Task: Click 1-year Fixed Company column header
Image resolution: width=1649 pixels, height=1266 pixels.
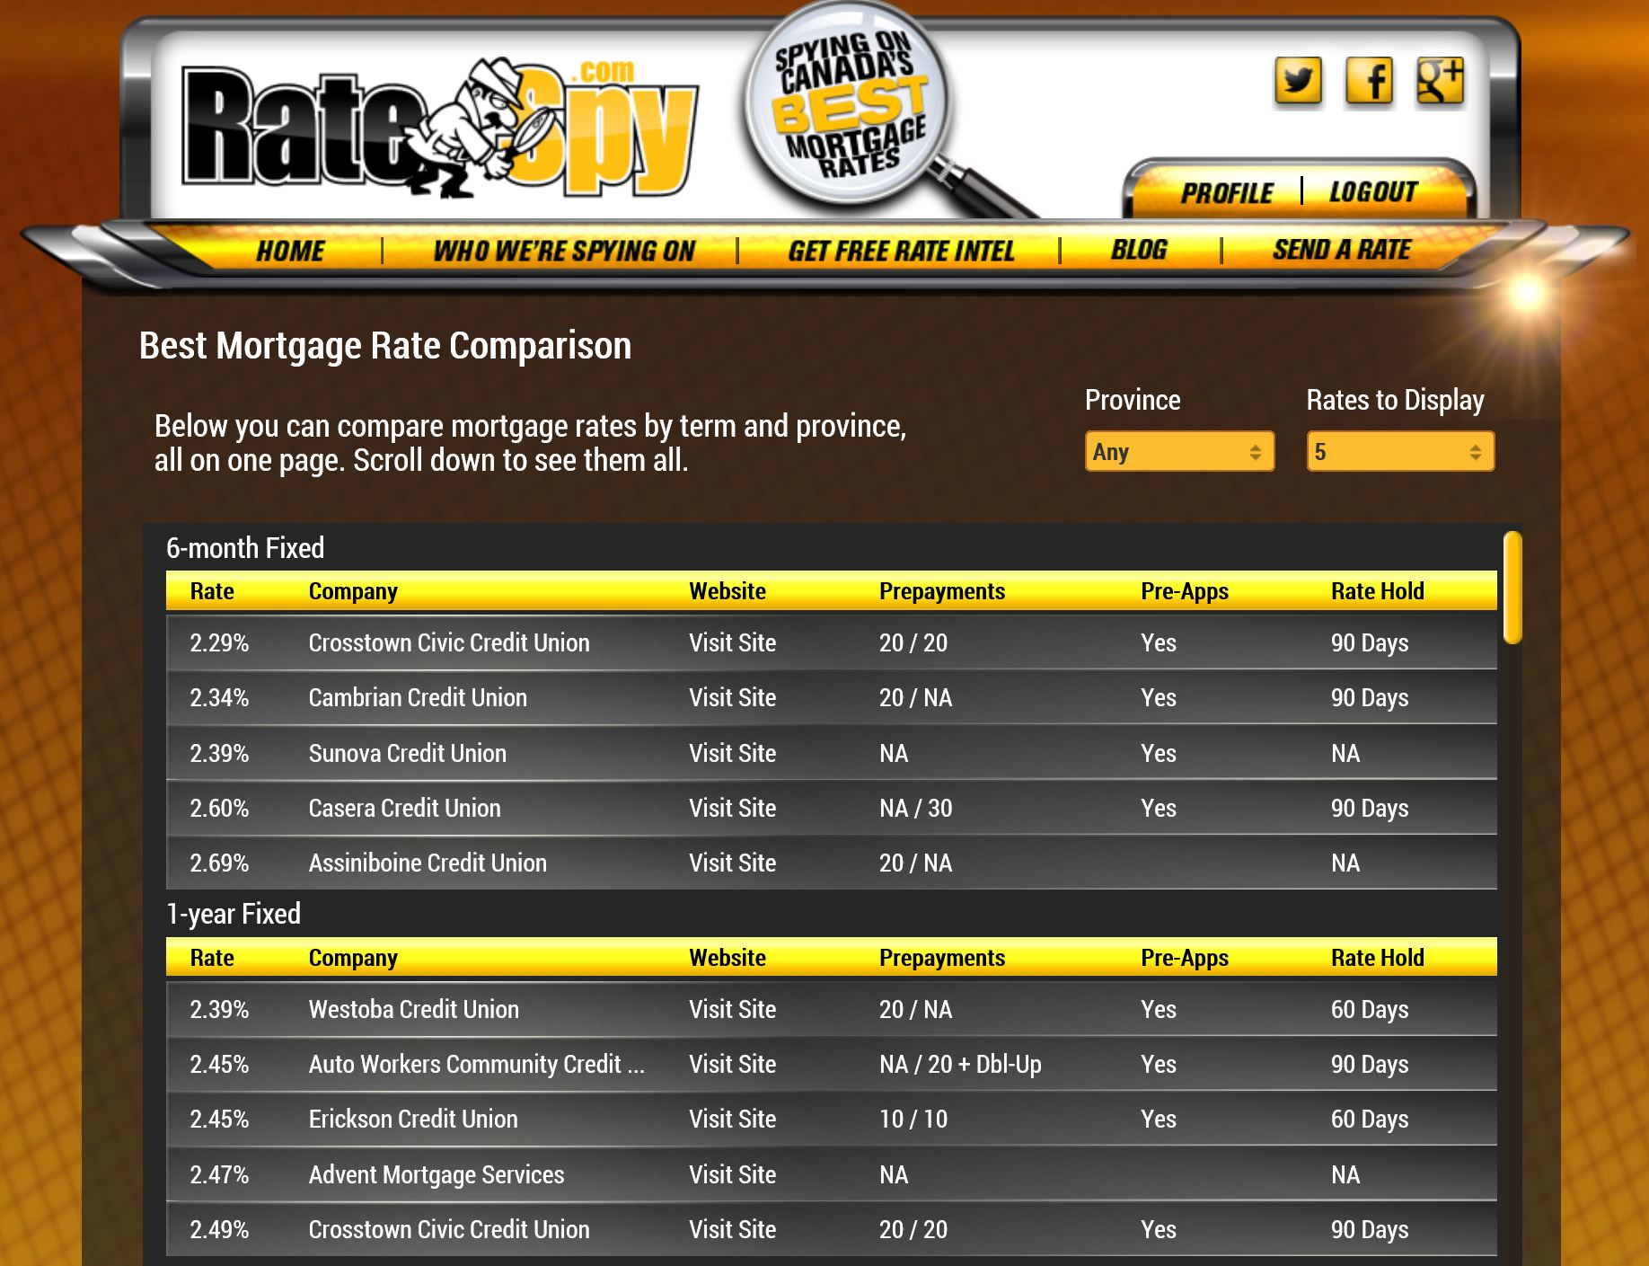Action: click(353, 958)
